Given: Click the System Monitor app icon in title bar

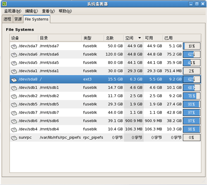Looking at the screenshot, I should (x=5, y=4).
